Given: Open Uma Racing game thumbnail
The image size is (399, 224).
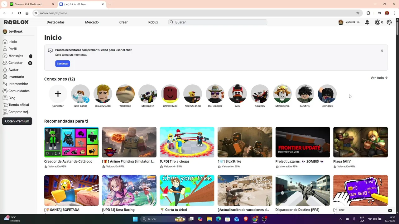Looking at the screenshot, I should pos(129,190).
